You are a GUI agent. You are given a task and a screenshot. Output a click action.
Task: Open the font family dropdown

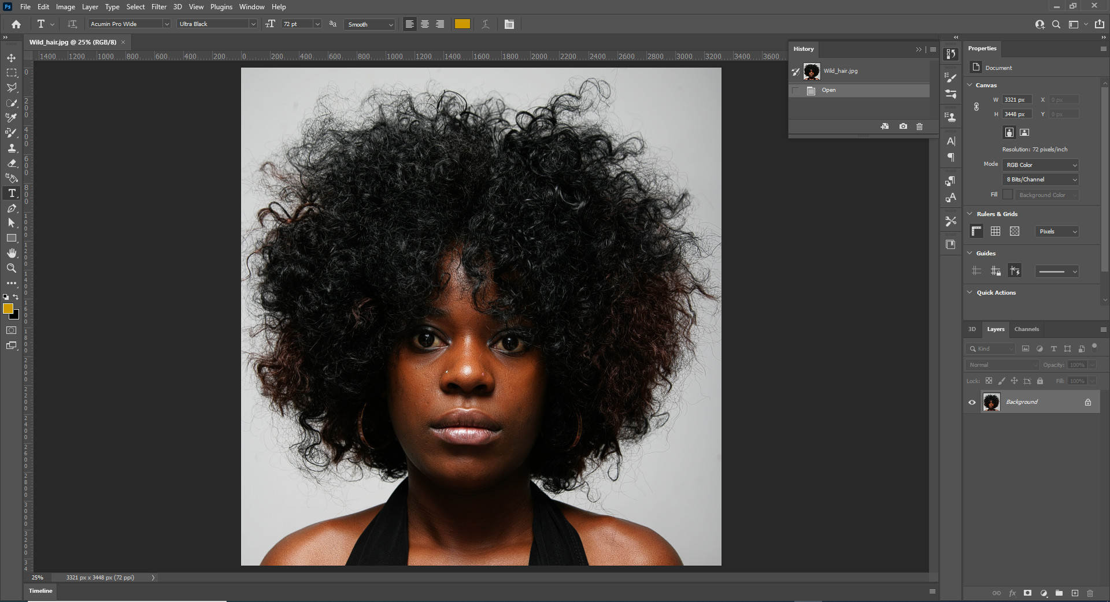click(x=166, y=24)
